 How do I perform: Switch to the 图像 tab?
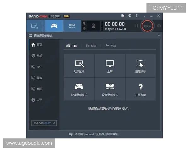point(111,46)
